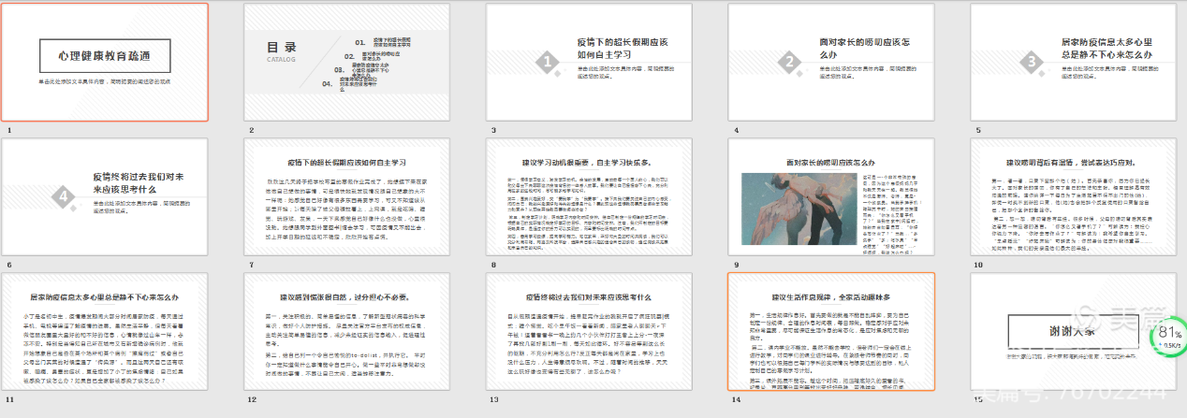Select slide 9 with the illustration picture
This screenshot has width=1187, height=418.
coord(831,196)
